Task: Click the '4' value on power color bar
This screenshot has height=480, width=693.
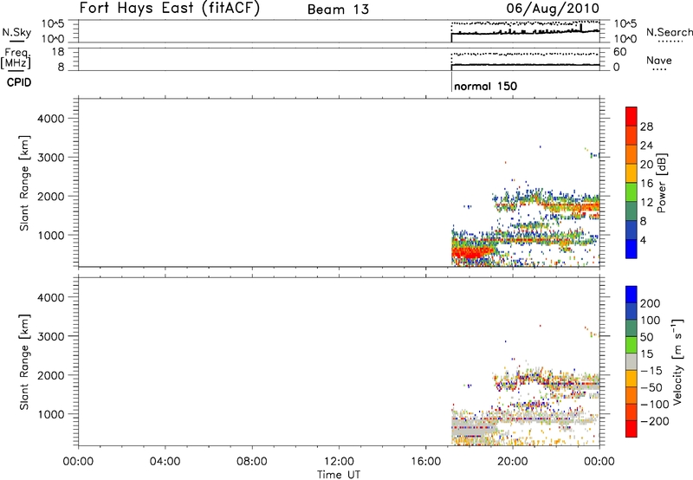Action: (643, 240)
